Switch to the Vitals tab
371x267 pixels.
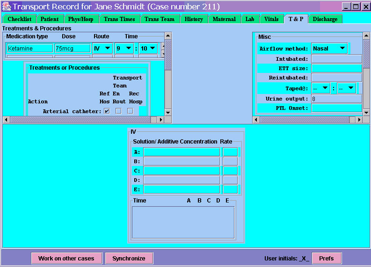(271, 19)
